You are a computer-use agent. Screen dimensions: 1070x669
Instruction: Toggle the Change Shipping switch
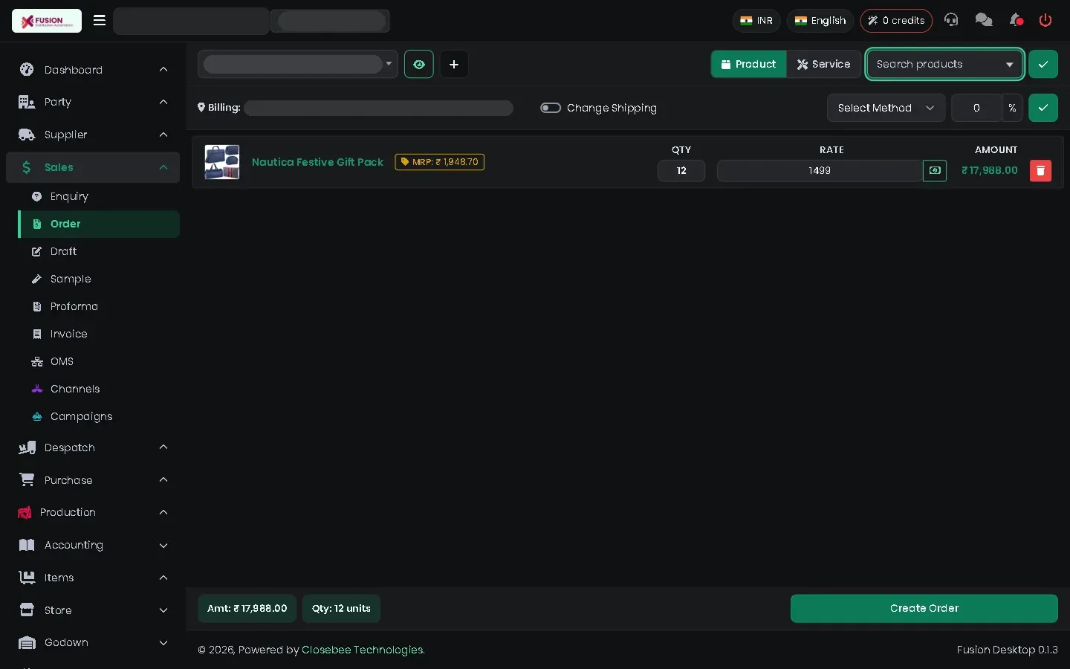(x=551, y=108)
